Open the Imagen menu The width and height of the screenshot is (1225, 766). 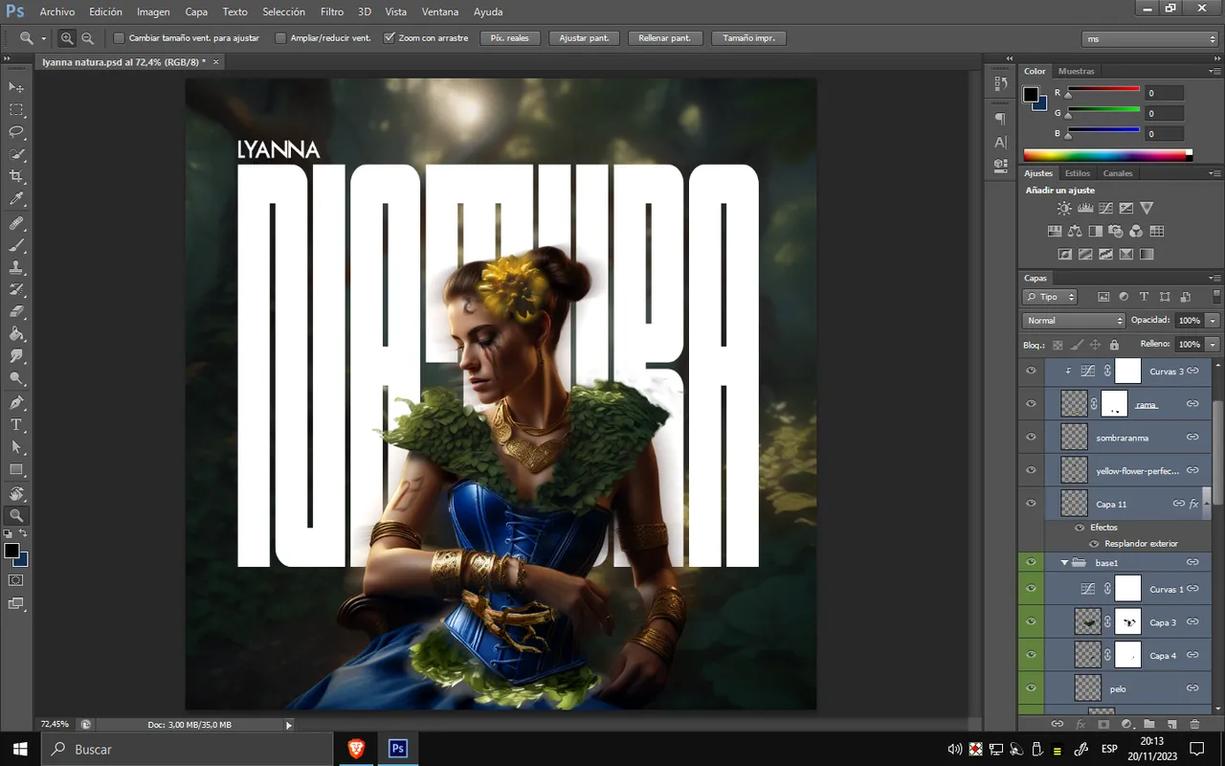153,11
